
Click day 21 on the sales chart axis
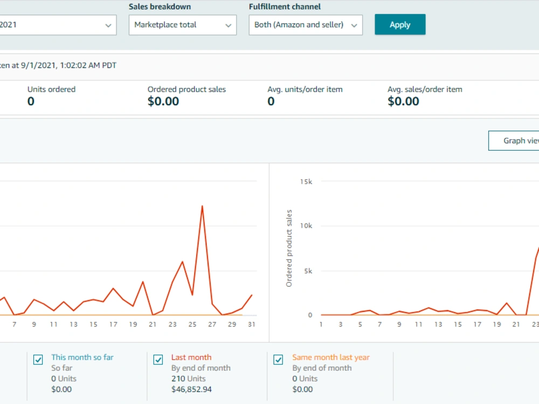click(x=516, y=324)
